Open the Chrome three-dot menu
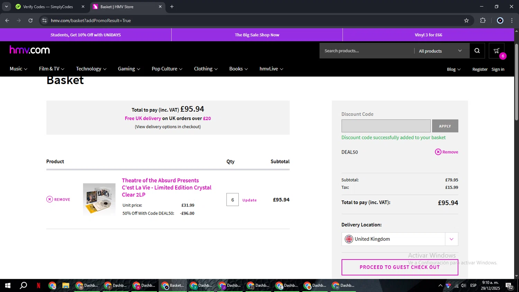The image size is (519, 292). (512, 20)
